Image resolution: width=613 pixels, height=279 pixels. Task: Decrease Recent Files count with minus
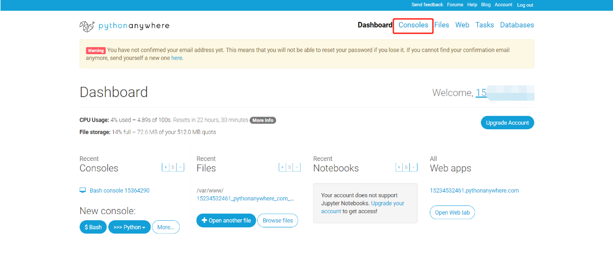[x=297, y=167]
